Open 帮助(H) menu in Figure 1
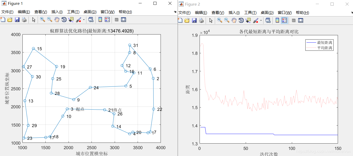 click(x=125, y=12)
